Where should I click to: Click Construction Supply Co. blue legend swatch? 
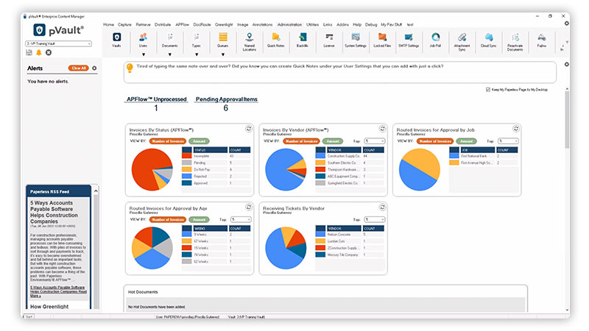pos(320,156)
